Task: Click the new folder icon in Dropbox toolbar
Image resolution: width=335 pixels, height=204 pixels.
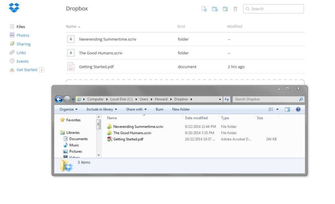Action: point(215,9)
